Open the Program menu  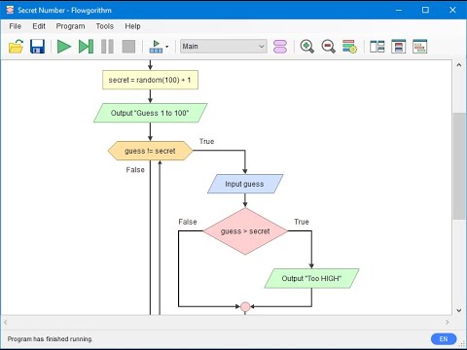pyautogui.click(x=70, y=26)
